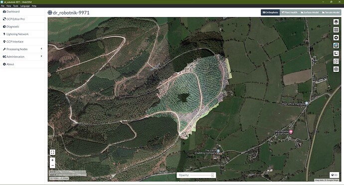The height and width of the screenshot is (185, 344).
Task: Click The Earth Cladding Company marker
Action: [x=218, y=151]
